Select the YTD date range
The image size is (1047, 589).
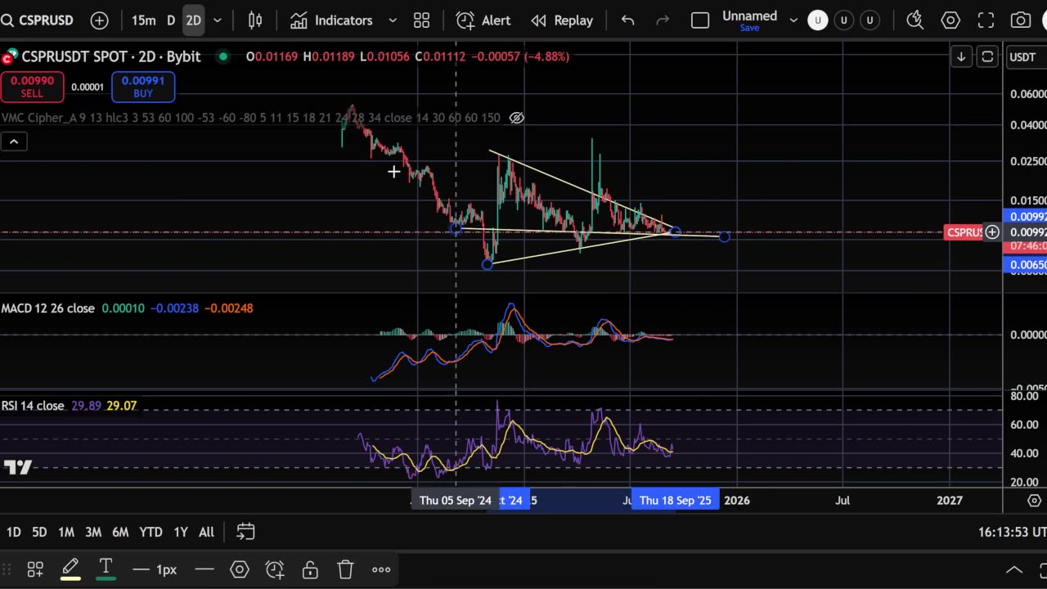[x=151, y=532]
